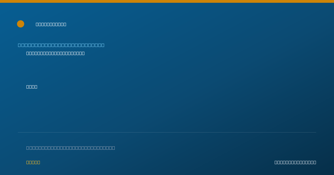Click the white text at the bottom right
The height and width of the screenshot is (175, 334).
coord(295,162)
